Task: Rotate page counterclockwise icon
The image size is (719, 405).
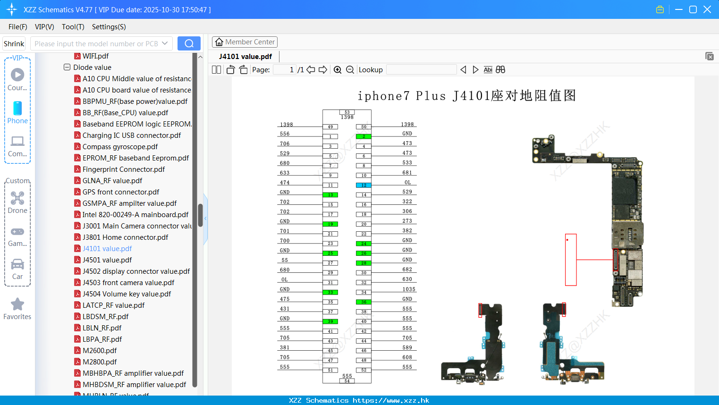Action: (230, 69)
